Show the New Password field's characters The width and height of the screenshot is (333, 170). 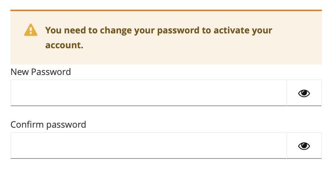(304, 93)
